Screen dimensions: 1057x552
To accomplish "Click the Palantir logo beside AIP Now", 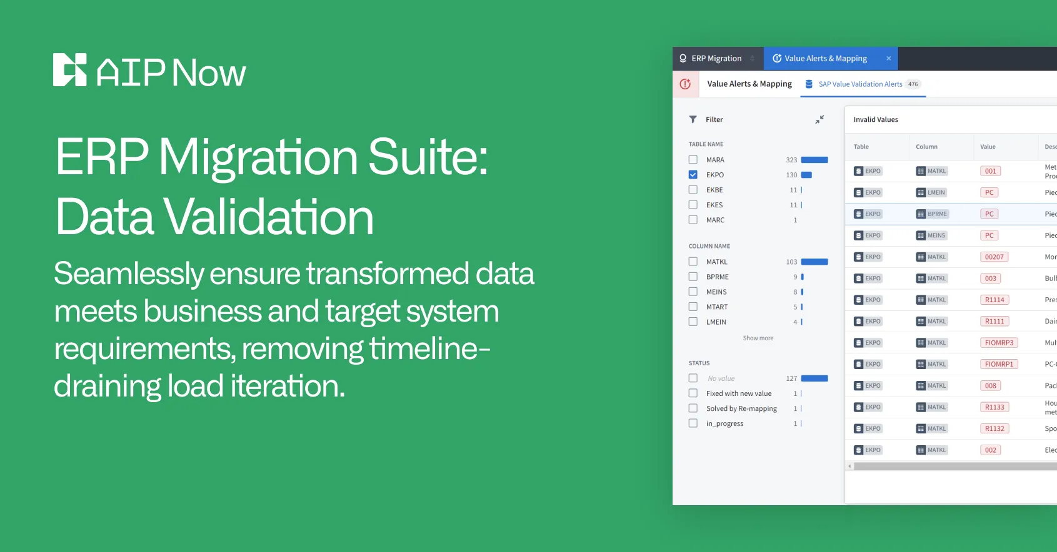I will tap(69, 70).
